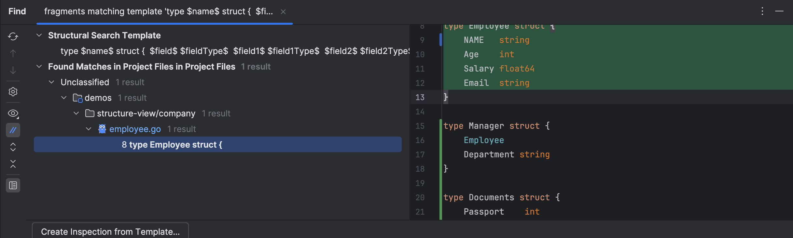Hide the Find tool window
This screenshot has height=238, width=793.
coord(779,11)
